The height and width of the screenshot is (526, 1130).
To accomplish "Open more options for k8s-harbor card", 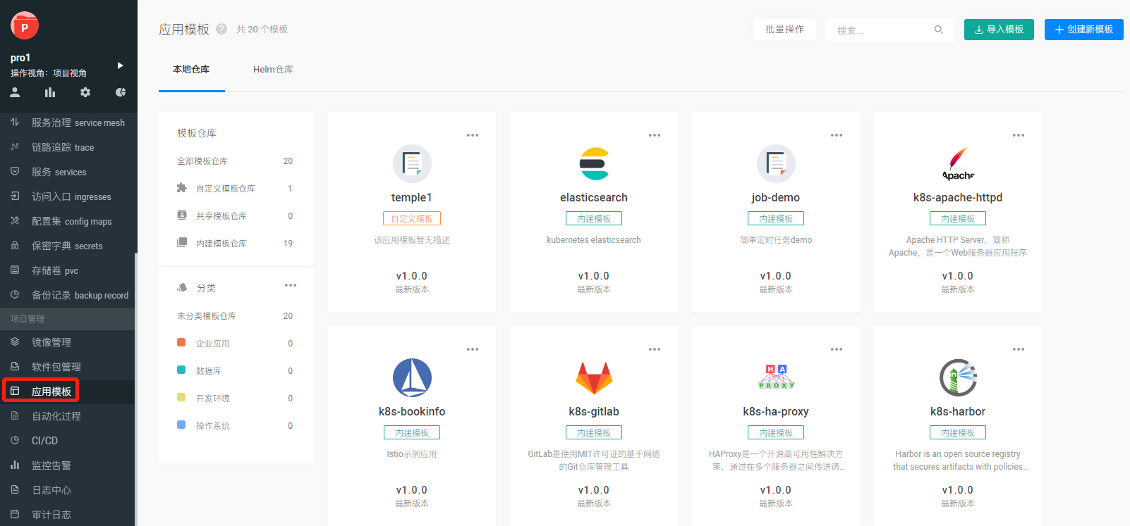I will click(x=1019, y=349).
